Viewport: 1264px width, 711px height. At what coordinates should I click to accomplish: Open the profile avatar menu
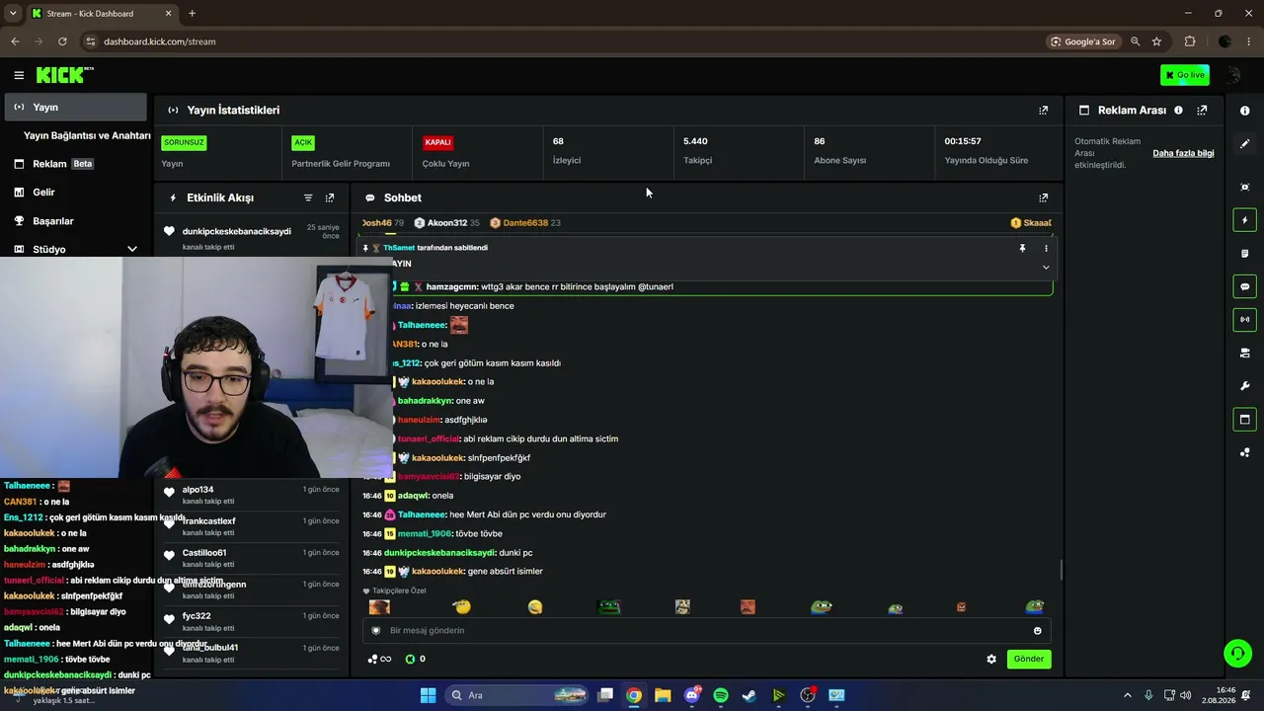click(x=1233, y=75)
